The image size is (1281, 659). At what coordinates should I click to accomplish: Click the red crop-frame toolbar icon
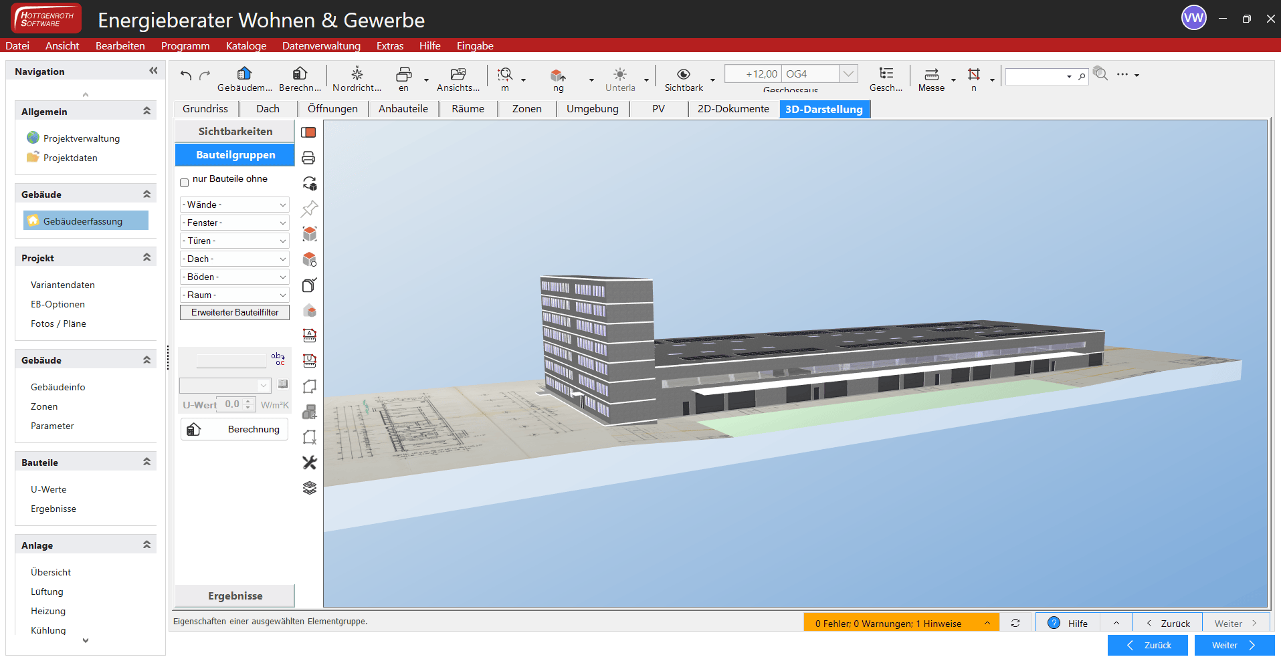[x=974, y=74]
